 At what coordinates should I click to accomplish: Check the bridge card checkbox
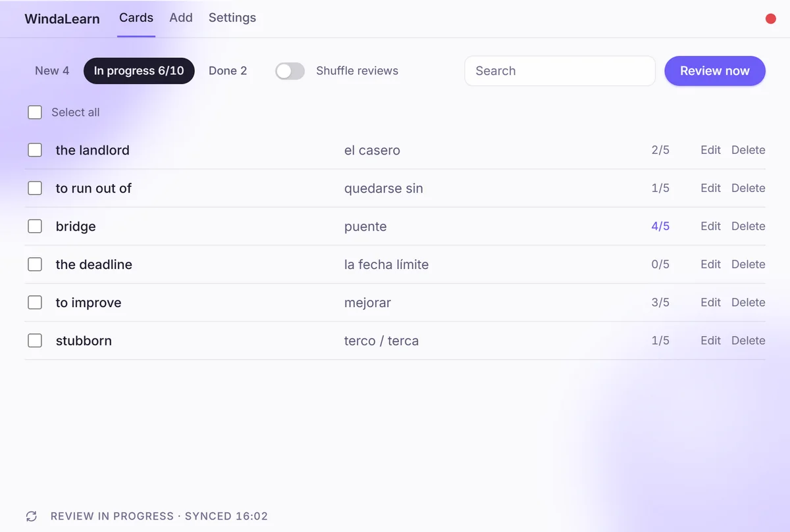coord(35,226)
